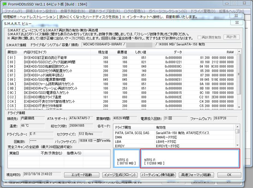Screen dimensions: 253x188
Task: Select the NTFS E: partition block
Action: point(126,158)
